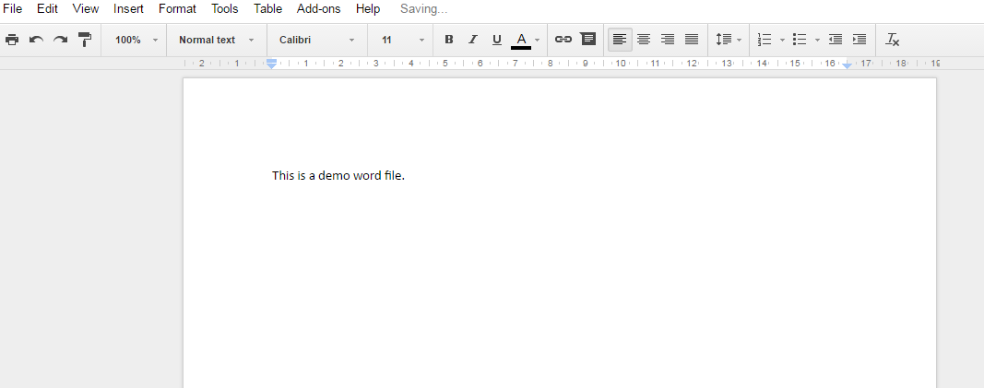
Task: Open the Tools menu
Action: pos(225,9)
